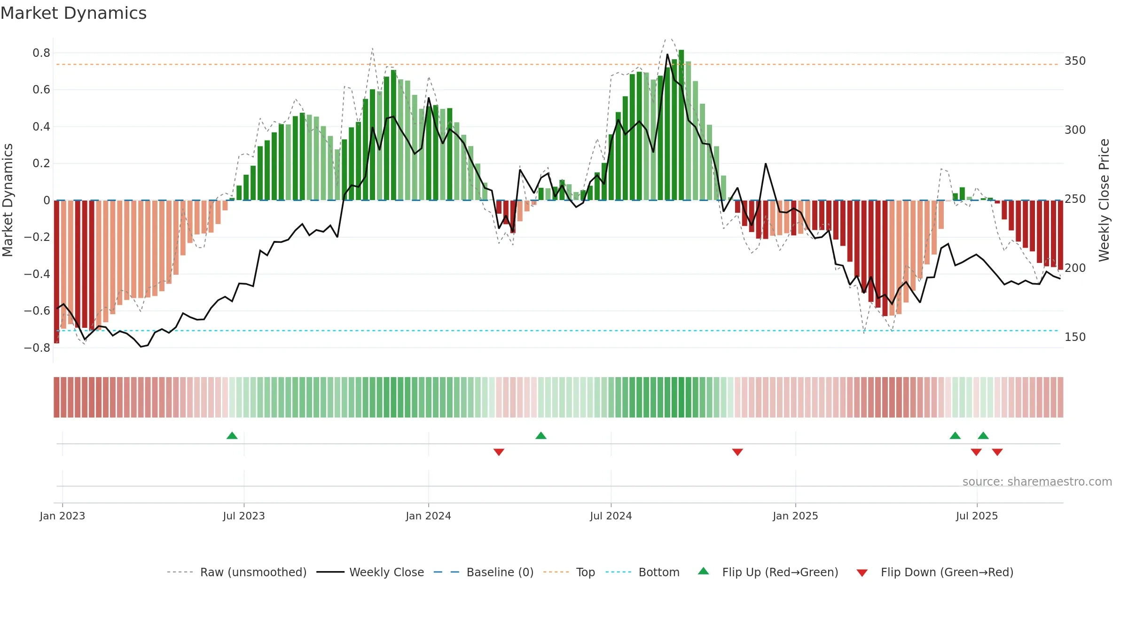Click the source: sharemaestro.com text

[x=1037, y=481]
